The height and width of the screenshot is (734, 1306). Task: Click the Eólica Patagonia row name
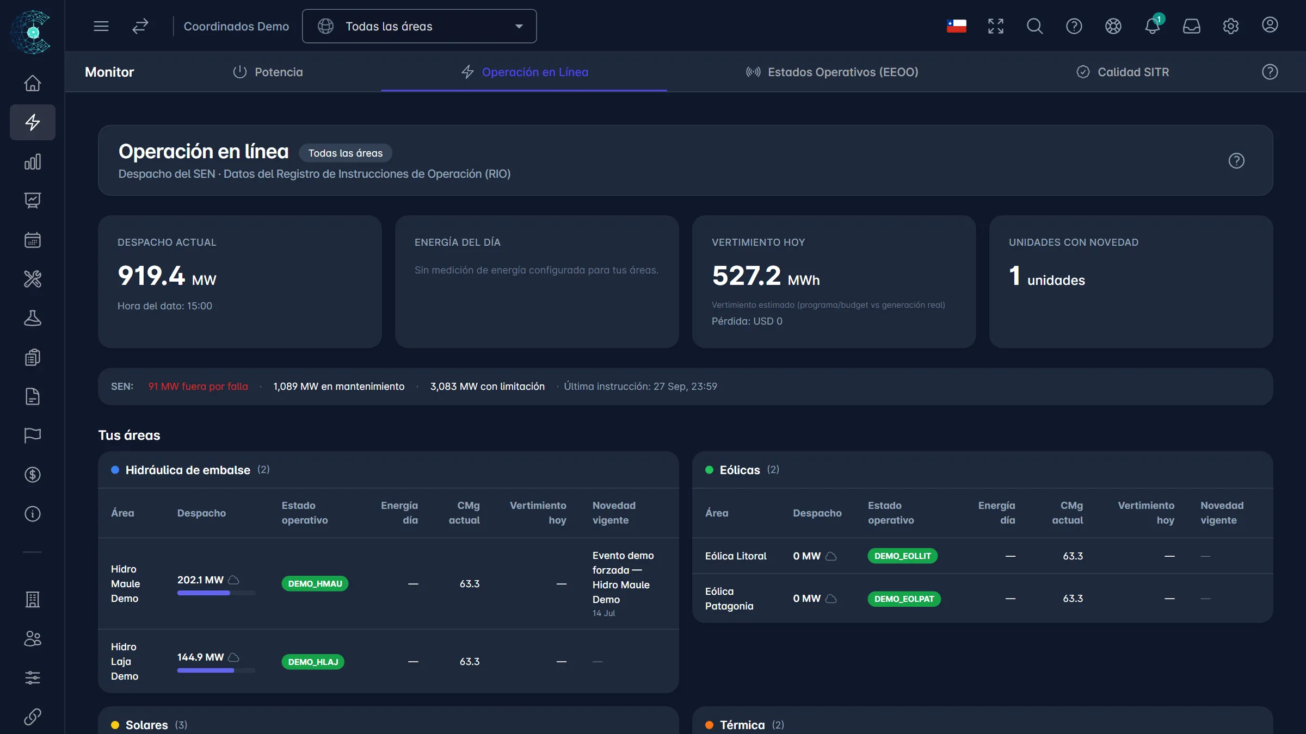click(729, 599)
